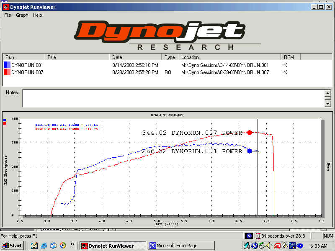The image size is (335, 251).
Task: Click location M:\Dyno Sessions\8-29-03\DYNORUN.007
Action: pyautogui.click(x=225, y=72)
